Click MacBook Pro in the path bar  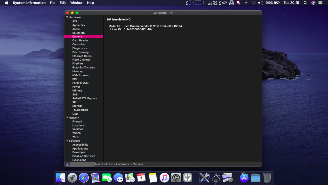click(x=104, y=164)
